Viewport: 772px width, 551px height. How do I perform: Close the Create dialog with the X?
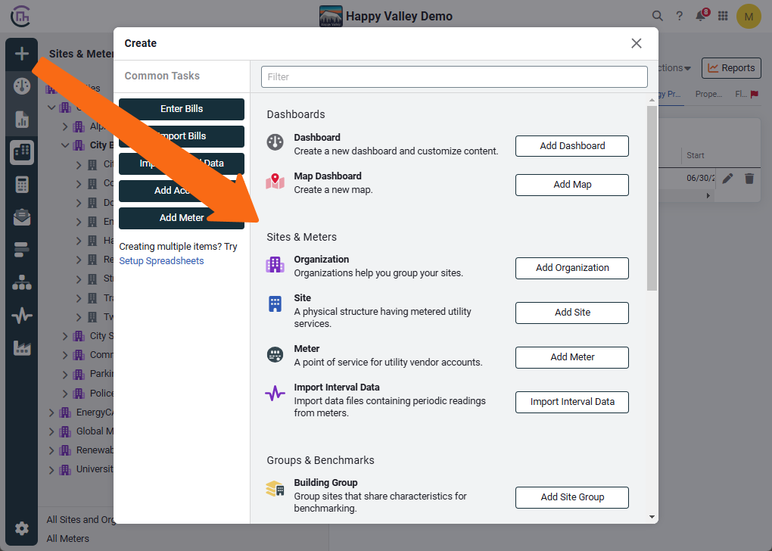[636, 43]
